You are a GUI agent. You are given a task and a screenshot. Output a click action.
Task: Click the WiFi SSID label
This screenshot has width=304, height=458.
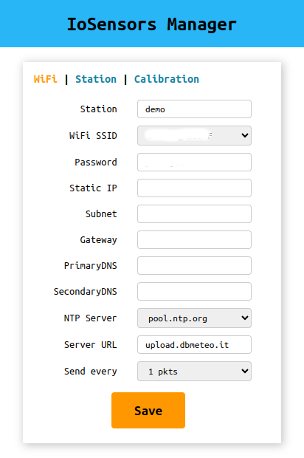[93, 135]
